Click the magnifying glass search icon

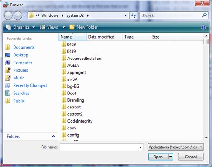[x=204, y=15]
